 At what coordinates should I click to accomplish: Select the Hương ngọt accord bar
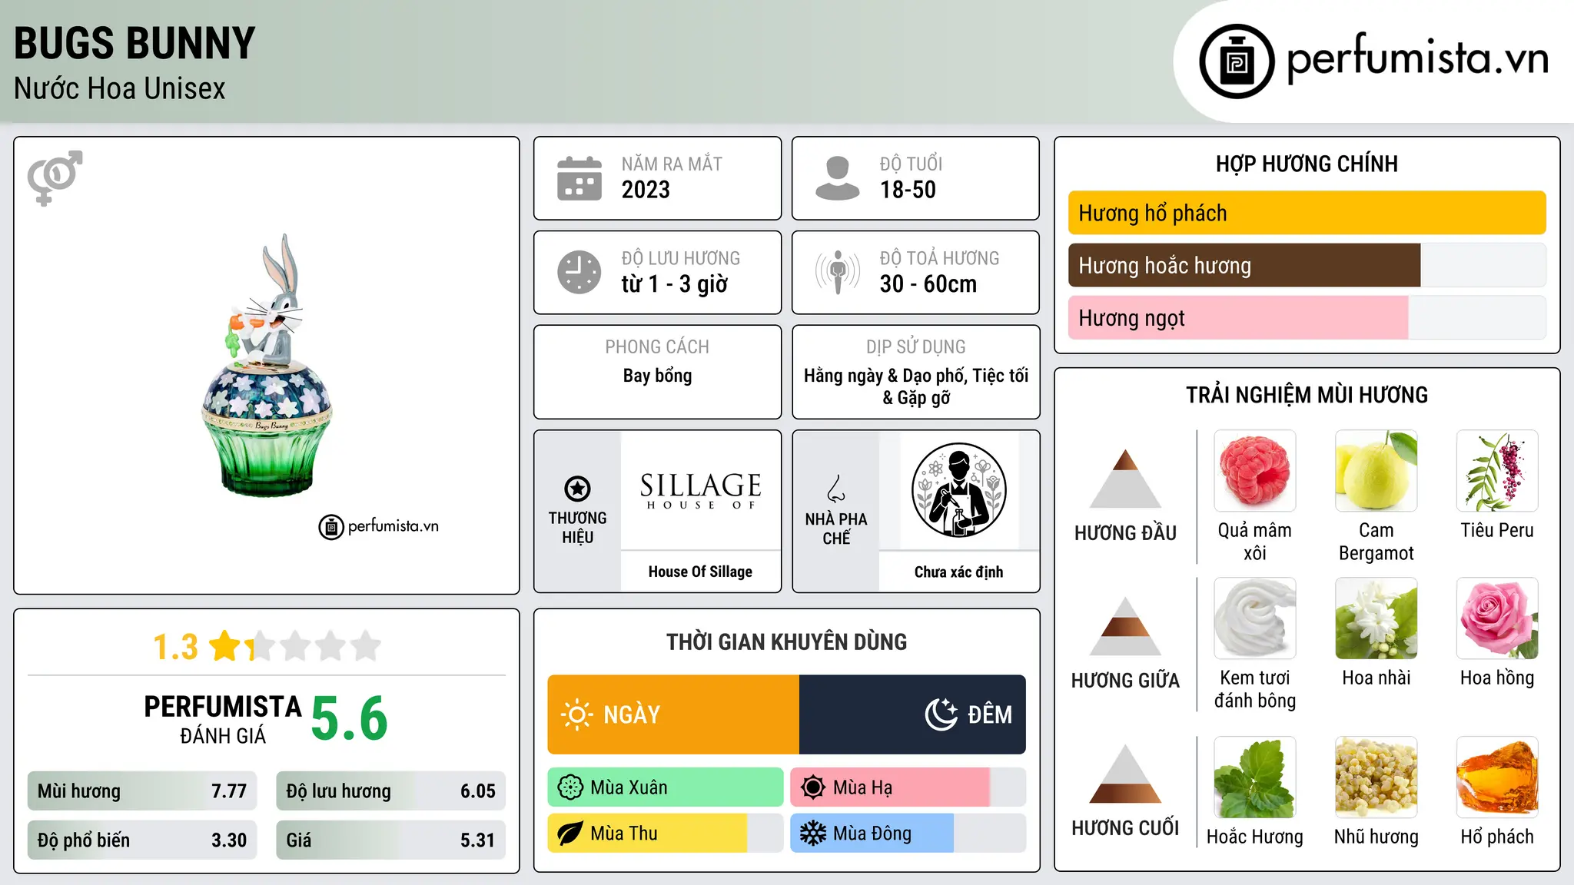1307,317
